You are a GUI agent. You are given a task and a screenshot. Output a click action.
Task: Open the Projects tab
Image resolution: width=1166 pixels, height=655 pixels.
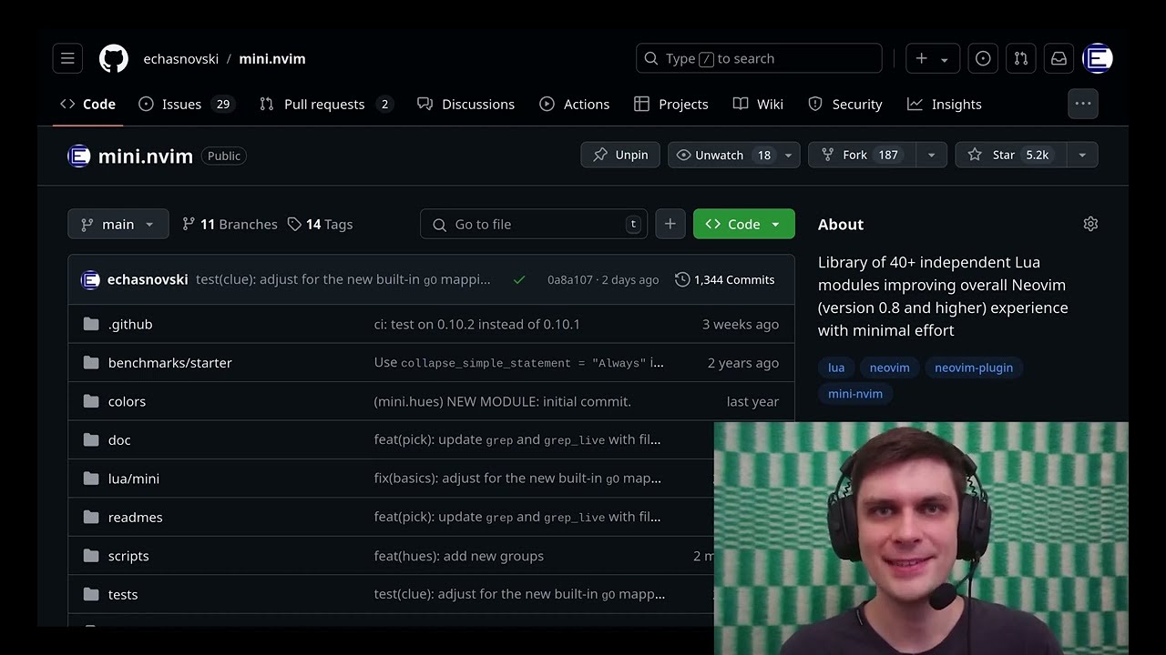pos(670,104)
